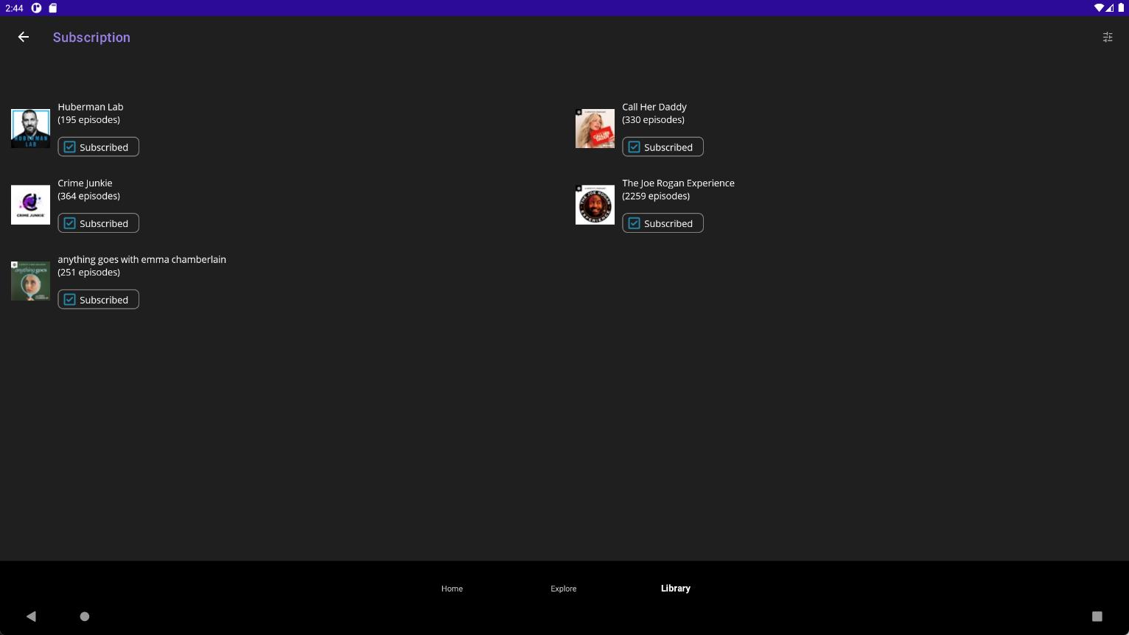Open the Huberman Lab podcast thumbnail
The width and height of the screenshot is (1129, 635).
point(30,128)
